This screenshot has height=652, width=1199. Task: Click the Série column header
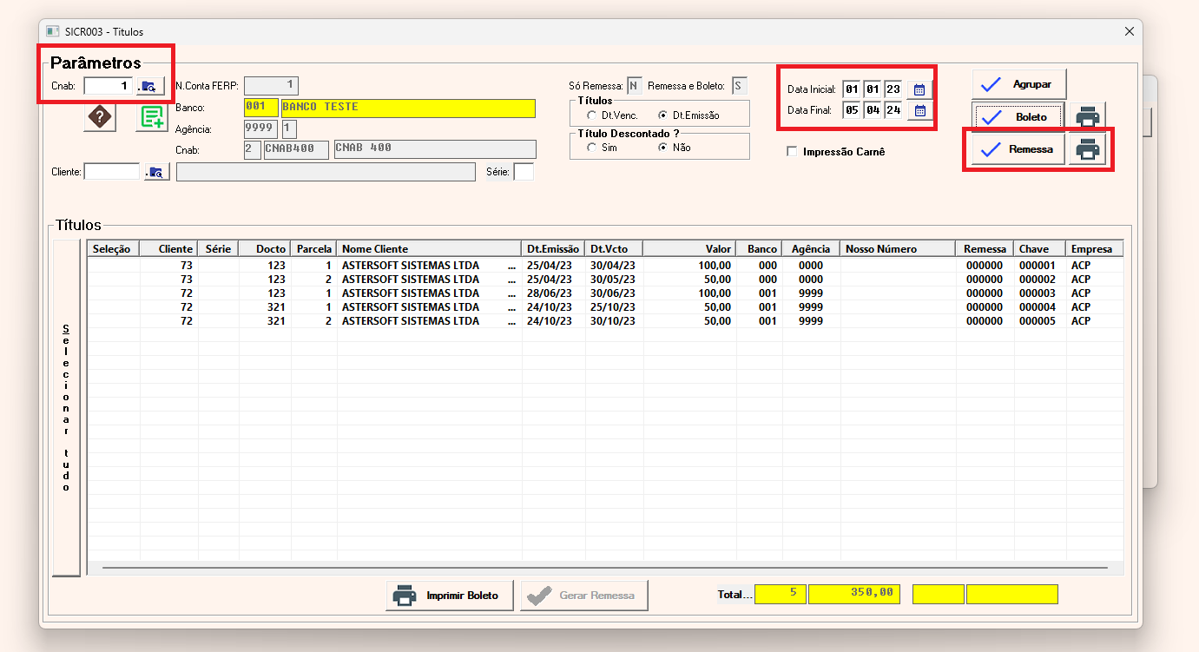219,249
